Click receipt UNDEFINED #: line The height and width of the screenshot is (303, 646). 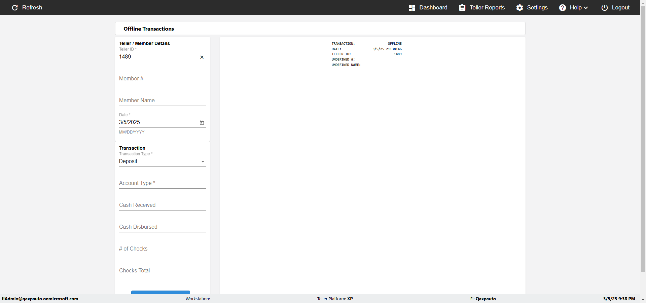pyautogui.click(x=343, y=60)
